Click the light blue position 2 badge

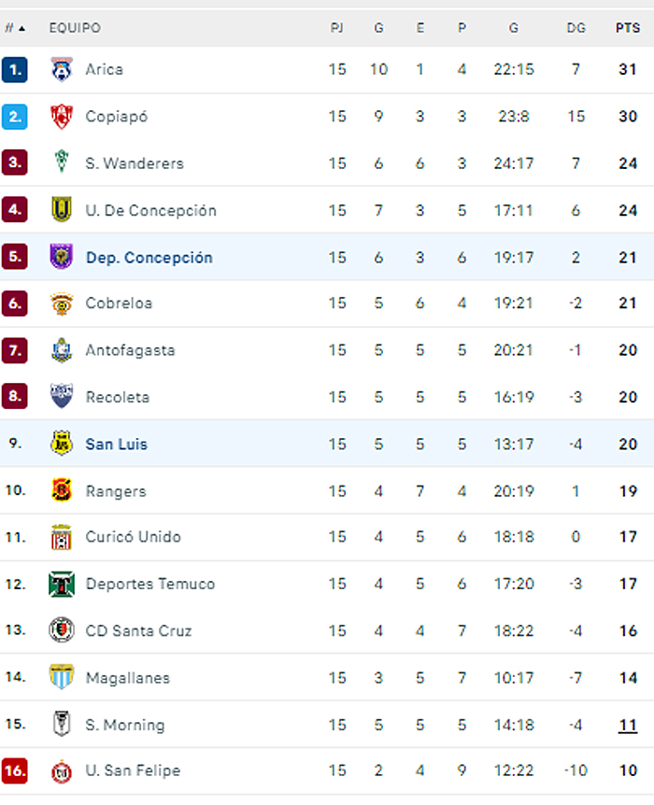click(x=14, y=117)
